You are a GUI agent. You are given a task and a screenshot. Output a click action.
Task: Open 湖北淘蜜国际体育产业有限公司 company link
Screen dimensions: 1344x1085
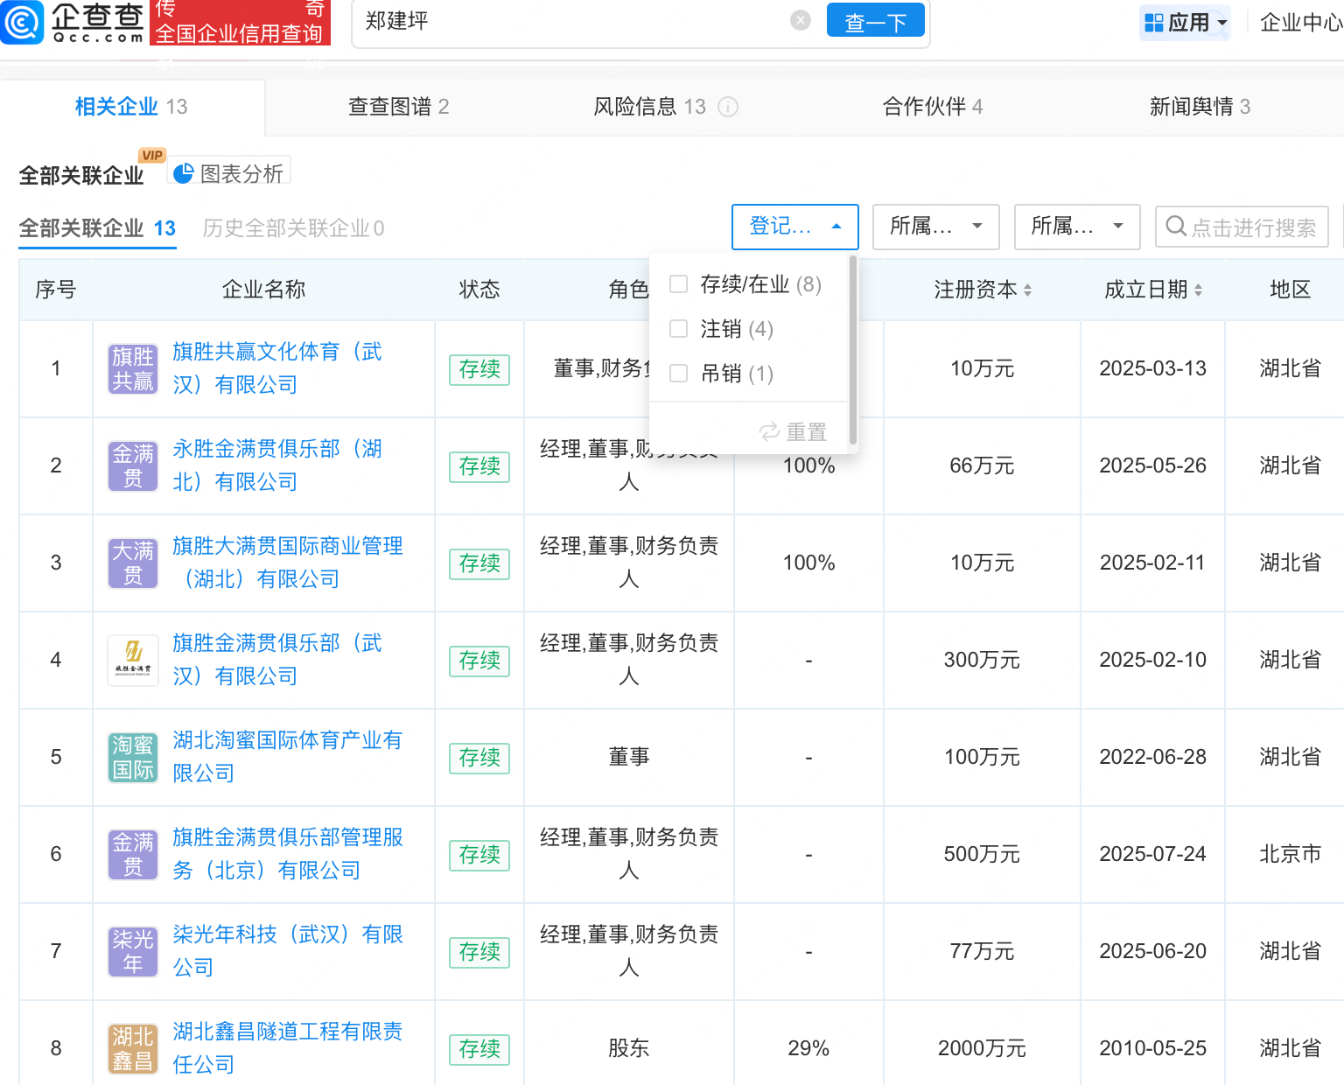click(287, 757)
